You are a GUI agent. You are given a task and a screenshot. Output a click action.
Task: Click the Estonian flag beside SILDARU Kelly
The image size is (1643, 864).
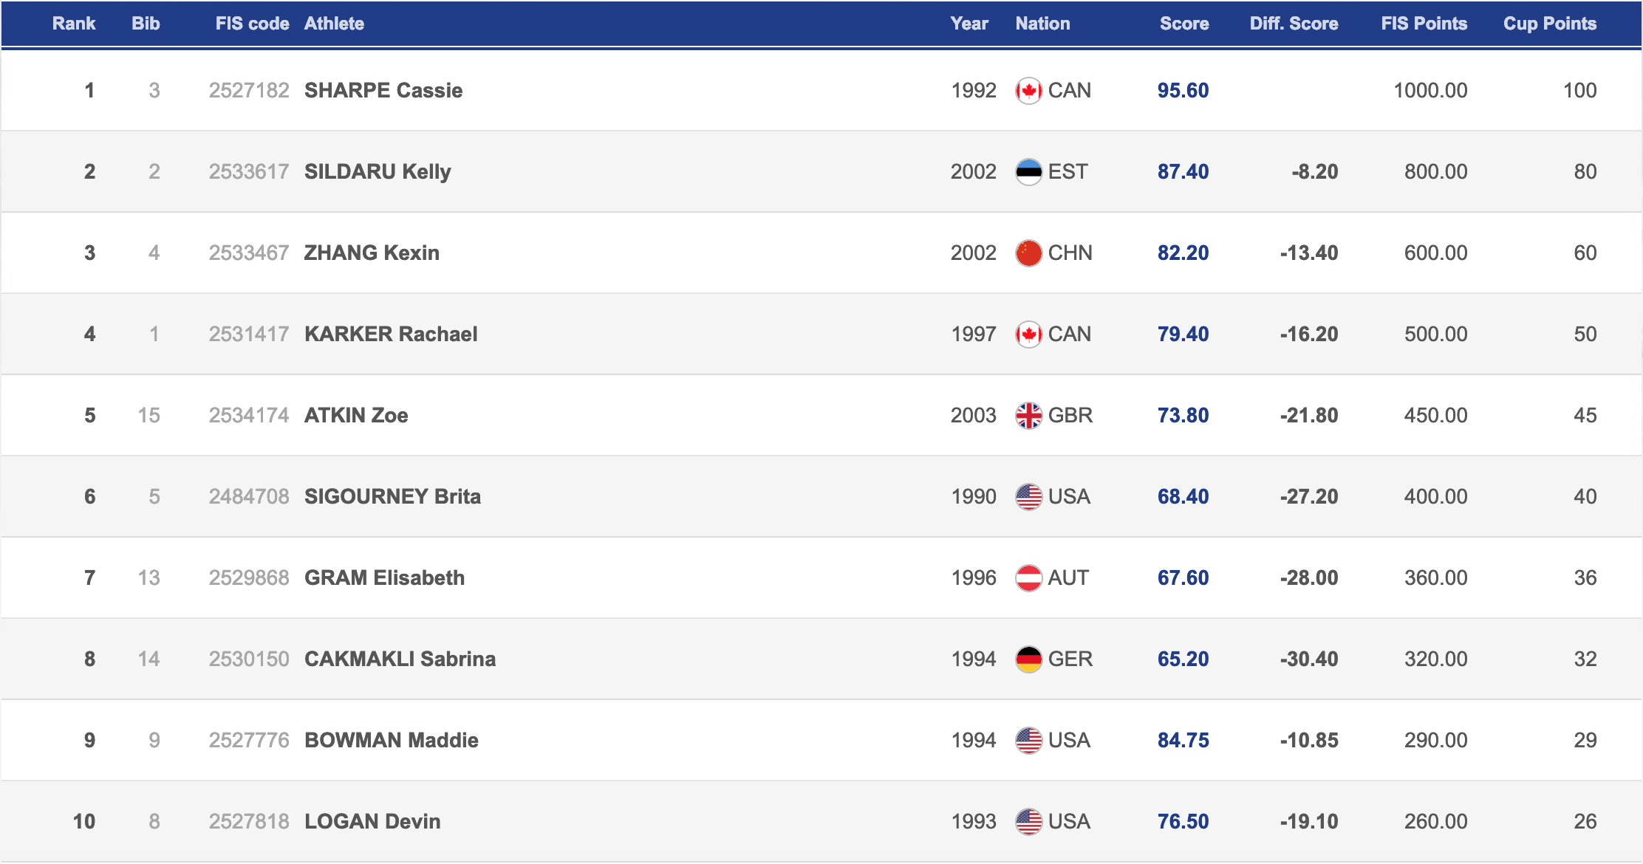tap(1029, 171)
